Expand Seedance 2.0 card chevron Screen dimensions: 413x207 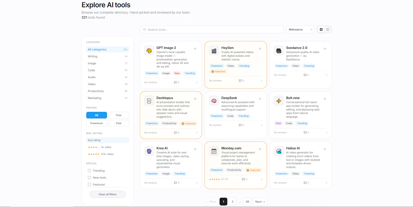tap(327, 75)
